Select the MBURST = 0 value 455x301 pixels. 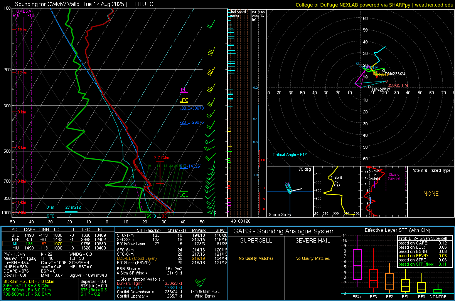(81, 267)
